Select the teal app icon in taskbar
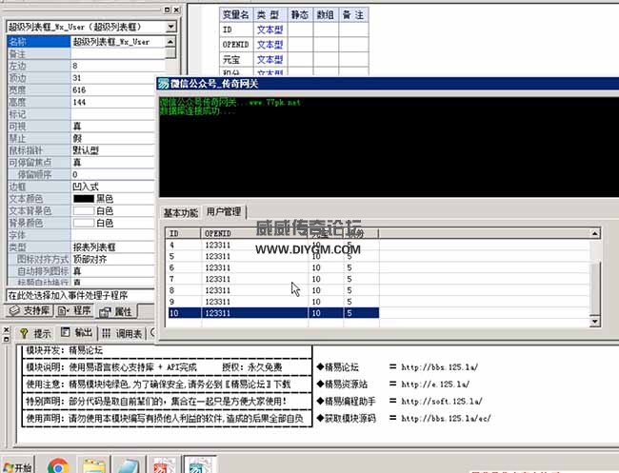 (x=200, y=465)
